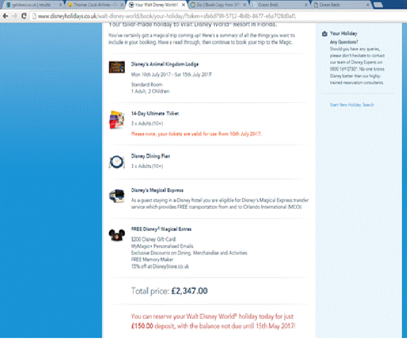This screenshot has width=407, height=339.
Task: Focus the disneyholidays.co.uk address bar
Action: tap(166, 16)
